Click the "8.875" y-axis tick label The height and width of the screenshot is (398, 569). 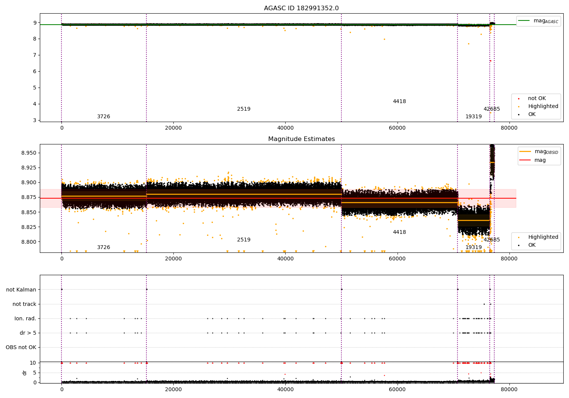coord(29,197)
